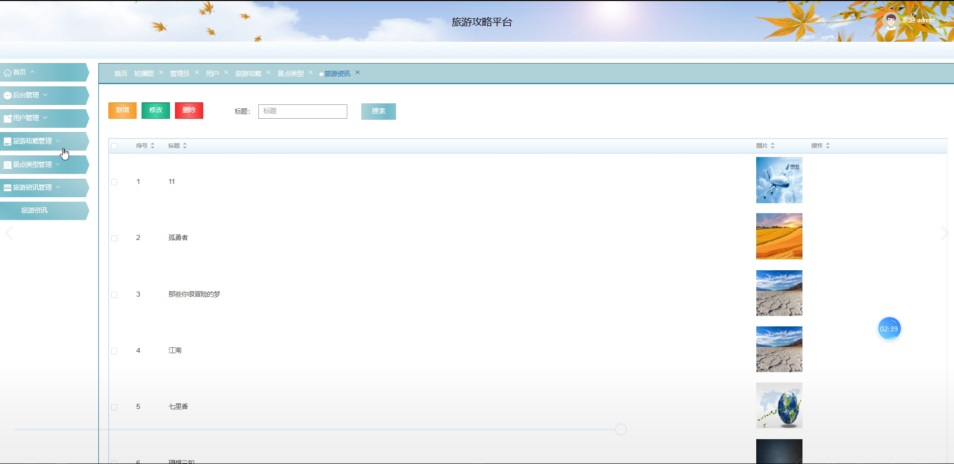Click the title text 江南
This screenshot has height=464, width=954.
175,350
